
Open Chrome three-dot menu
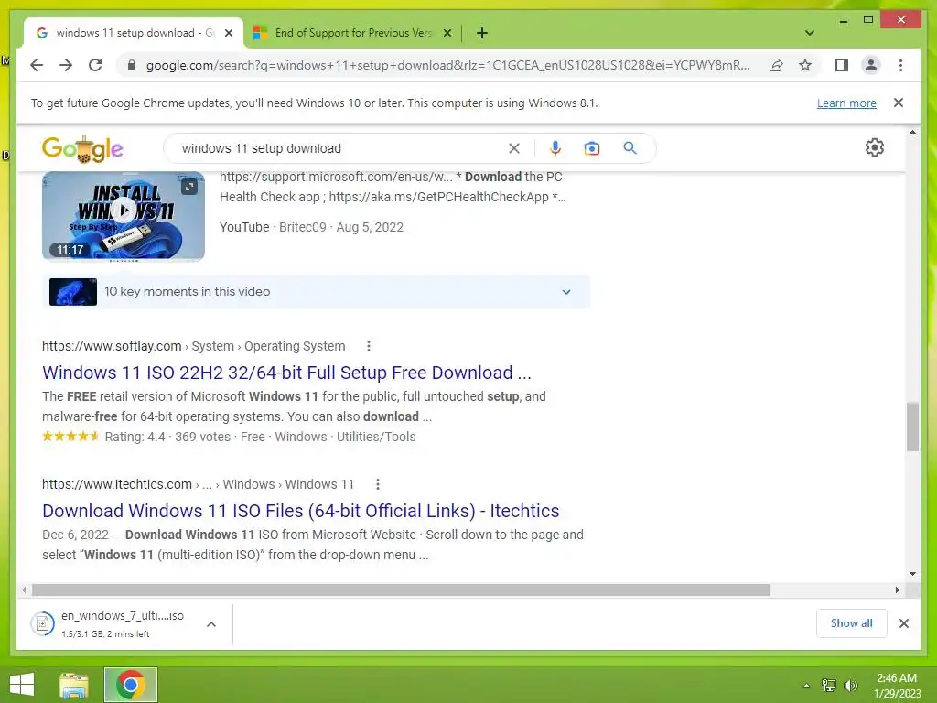pyautogui.click(x=900, y=65)
